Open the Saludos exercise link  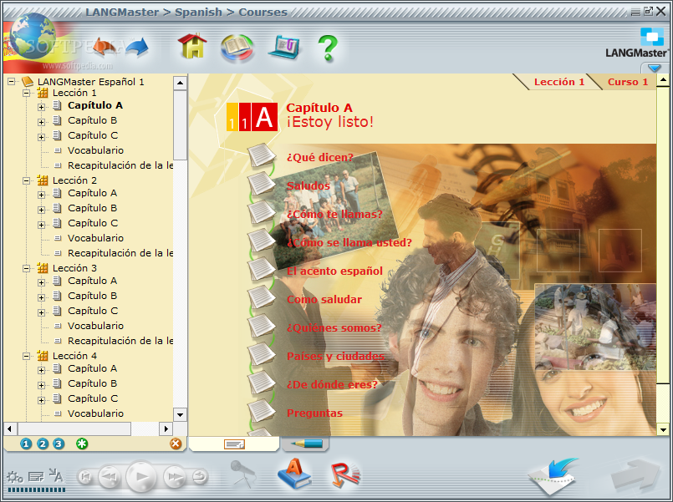[x=308, y=185]
